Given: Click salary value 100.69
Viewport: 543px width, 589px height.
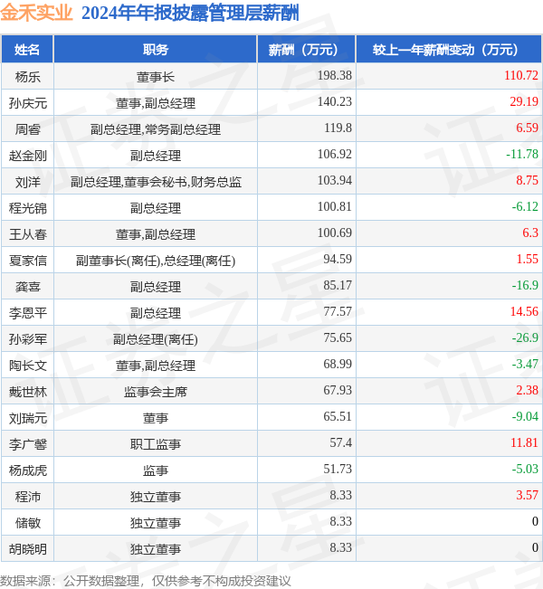Looking at the screenshot, I should point(335,233).
